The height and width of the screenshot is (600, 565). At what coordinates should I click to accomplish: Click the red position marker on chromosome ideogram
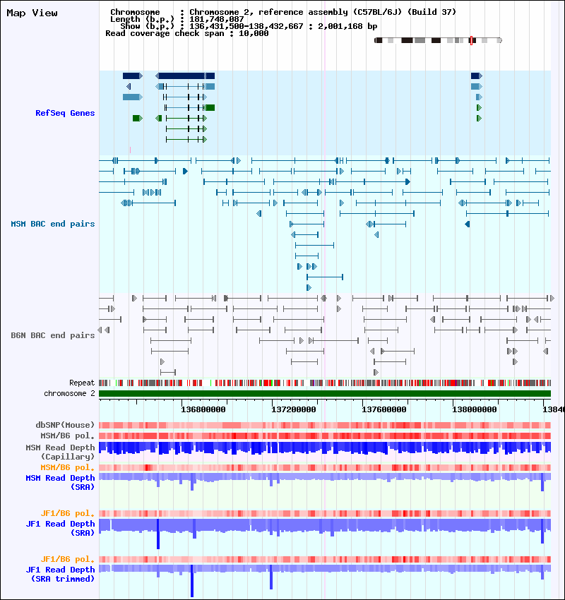click(x=471, y=40)
